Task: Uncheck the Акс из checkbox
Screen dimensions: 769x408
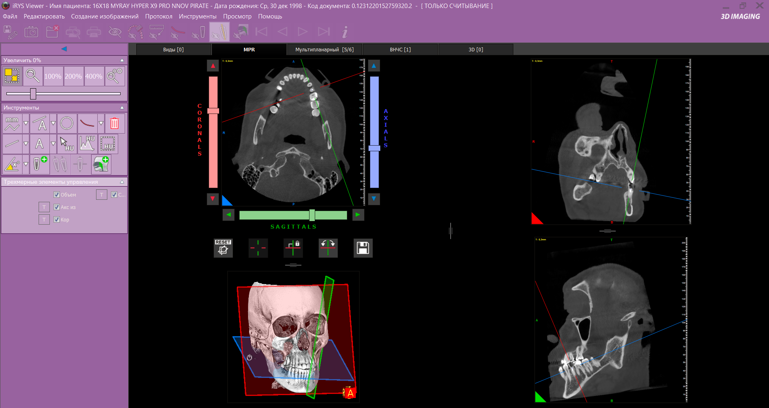Action: pyautogui.click(x=57, y=207)
